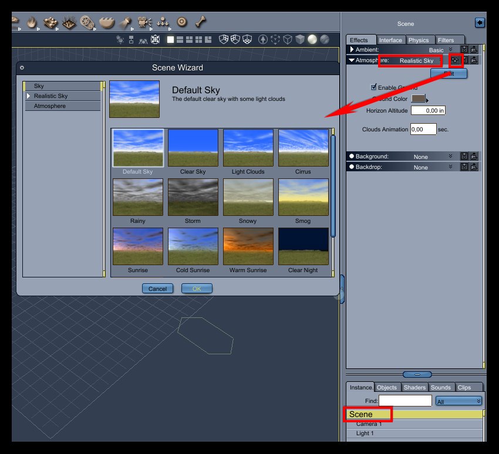Collapse the Atmosphere section triangle

352,60
